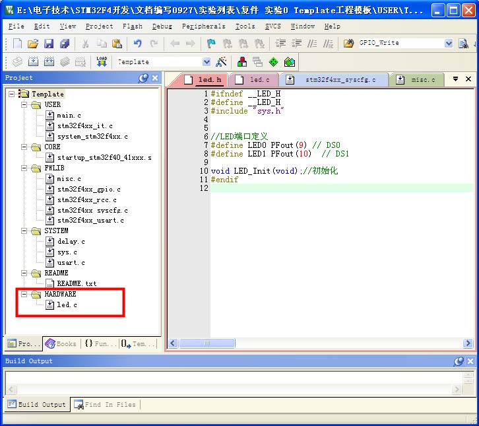
Task: Select the Find In Files output tab
Action: pos(105,405)
